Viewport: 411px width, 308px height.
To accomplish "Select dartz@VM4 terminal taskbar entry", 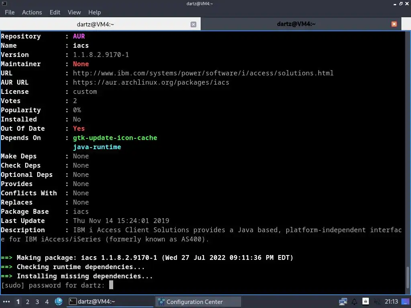I will (110, 302).
